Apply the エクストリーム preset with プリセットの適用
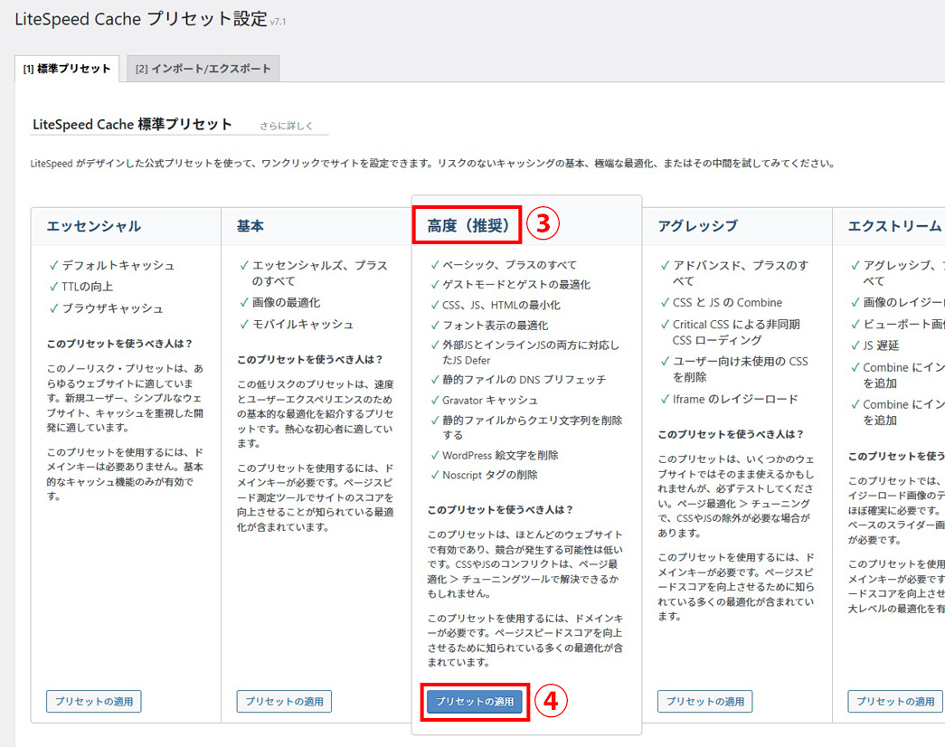945x747 pixels. pyautogui.click(x=895, y=701)
